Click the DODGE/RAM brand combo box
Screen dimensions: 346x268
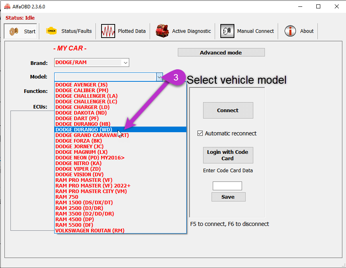92,62
